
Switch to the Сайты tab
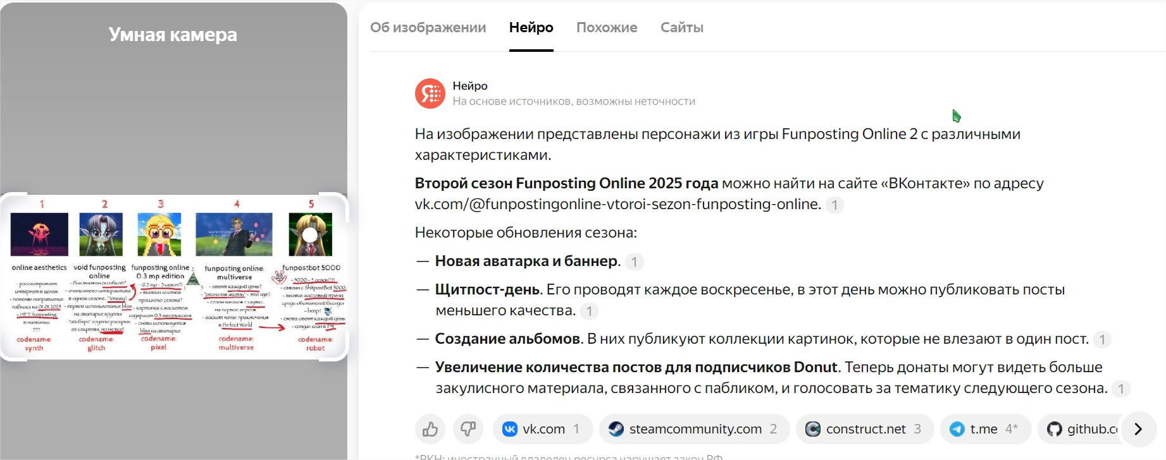click(681, 27)
